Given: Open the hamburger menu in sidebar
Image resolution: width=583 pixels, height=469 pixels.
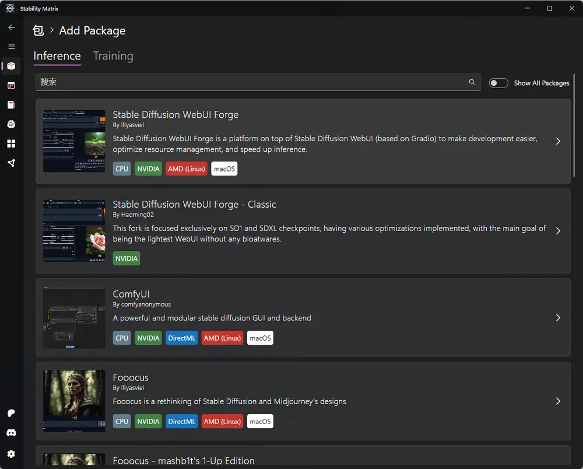Looking at the screenshot, I should pos(11,47).
